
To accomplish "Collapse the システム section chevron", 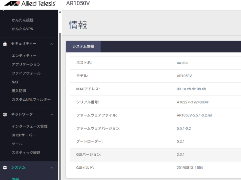I will click(x=52, y=167).
